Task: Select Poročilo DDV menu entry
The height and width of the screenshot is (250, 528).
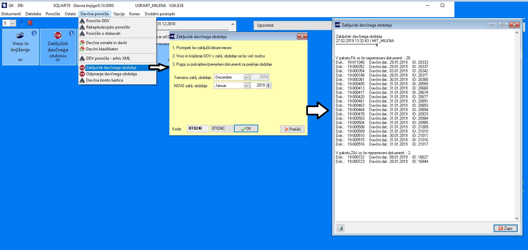Action: pyautogui.click(x=117, y=21)
